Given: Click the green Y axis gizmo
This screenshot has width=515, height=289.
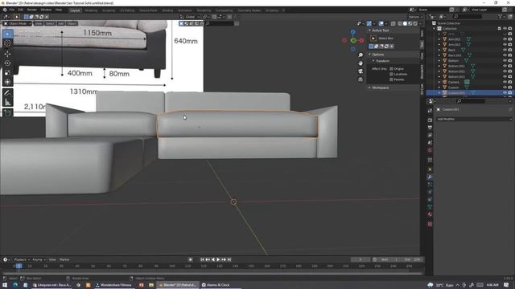Looking at the screenshot, I should [x=353, y=40].
